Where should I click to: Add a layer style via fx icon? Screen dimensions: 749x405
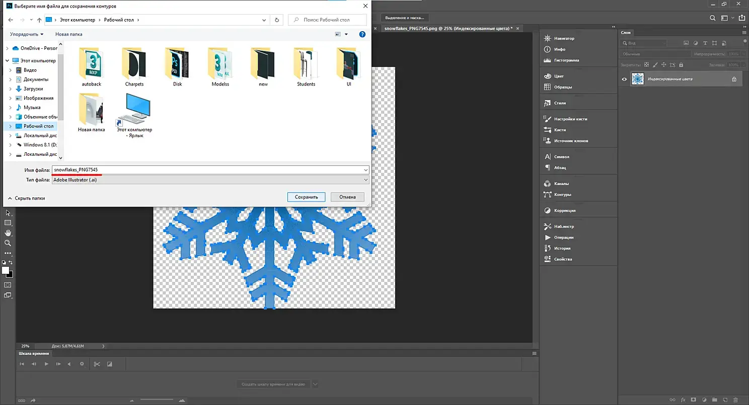point(683,399)
